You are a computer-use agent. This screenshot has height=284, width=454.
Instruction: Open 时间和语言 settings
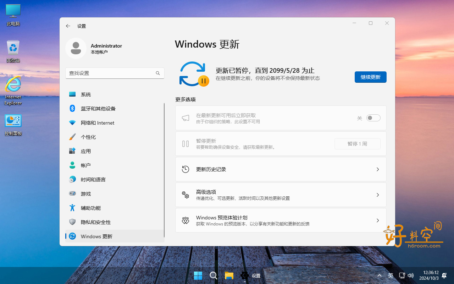115,180
